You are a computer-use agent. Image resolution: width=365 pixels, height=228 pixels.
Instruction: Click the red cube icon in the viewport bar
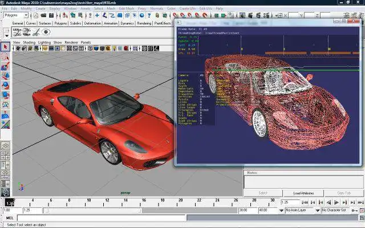[126, 48]
